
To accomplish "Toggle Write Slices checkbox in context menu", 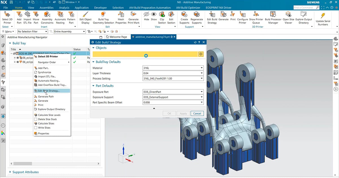I will 36,128.
